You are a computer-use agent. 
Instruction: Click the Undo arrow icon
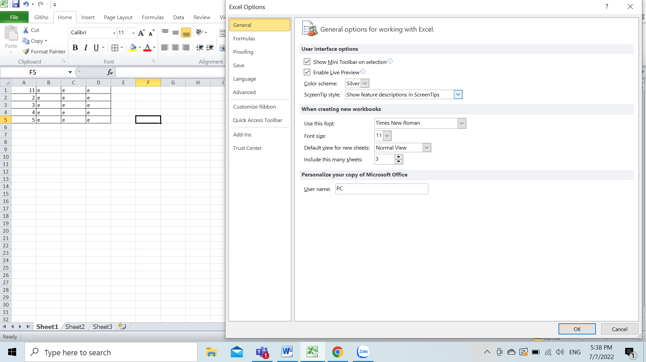coord(26,4)
